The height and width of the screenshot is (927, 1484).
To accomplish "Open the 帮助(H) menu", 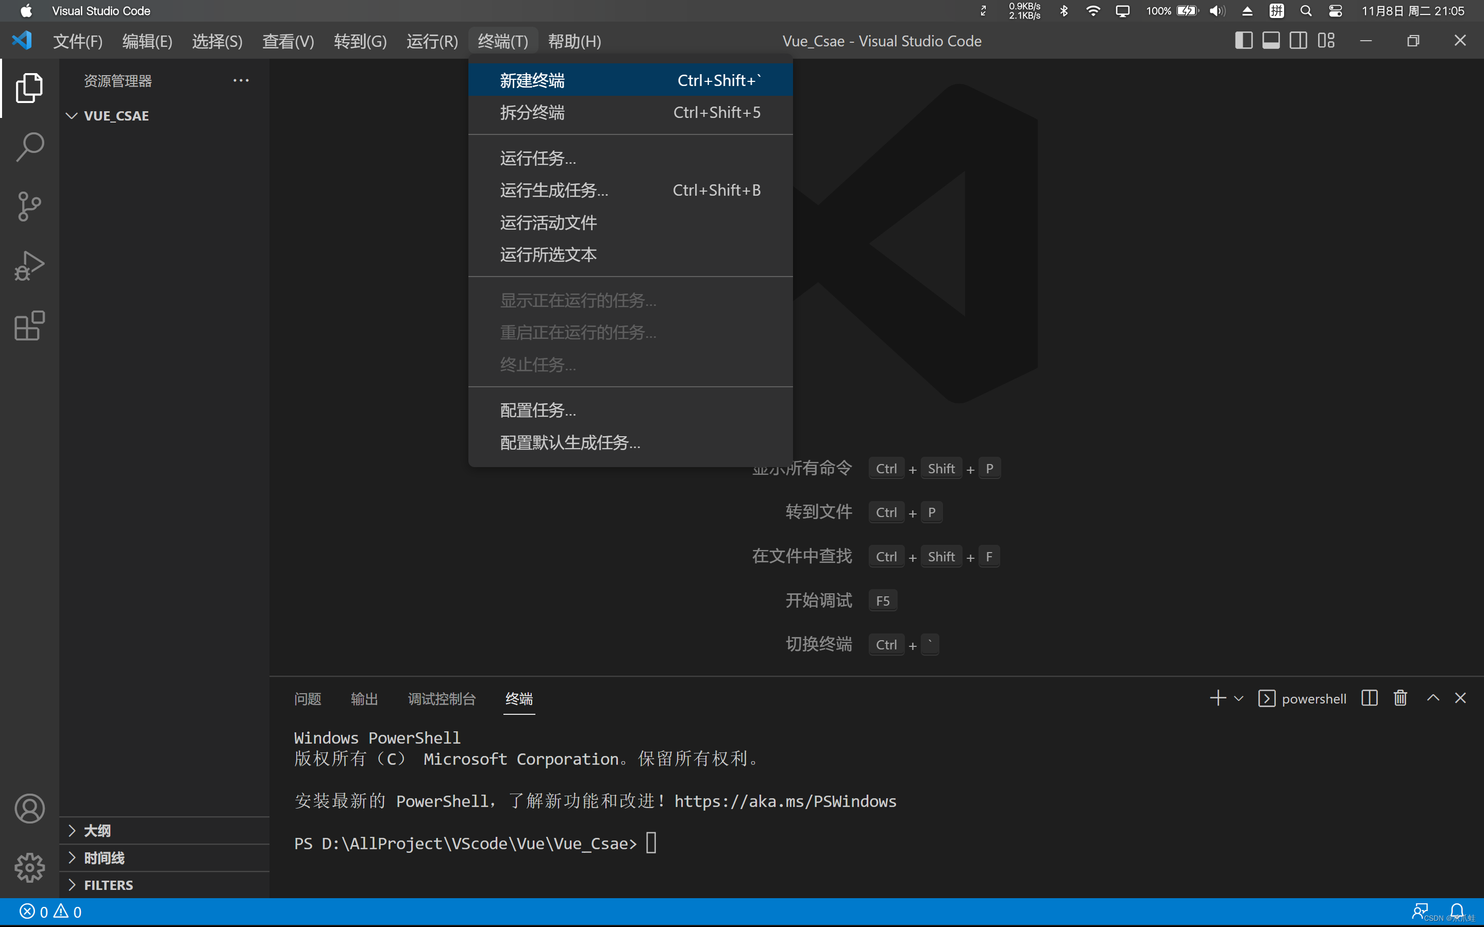I will click(x=575, y=41).
